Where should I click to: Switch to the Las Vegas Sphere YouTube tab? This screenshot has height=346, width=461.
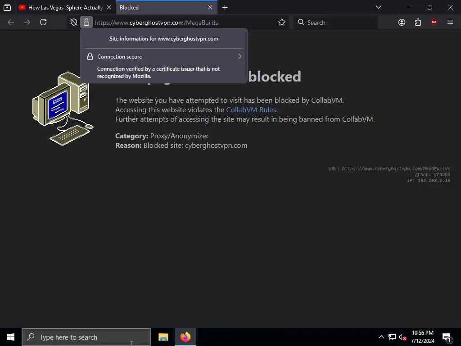[65, 7]
